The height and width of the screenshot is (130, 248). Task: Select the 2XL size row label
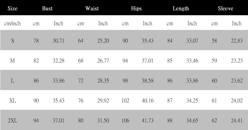coord(13,121)
